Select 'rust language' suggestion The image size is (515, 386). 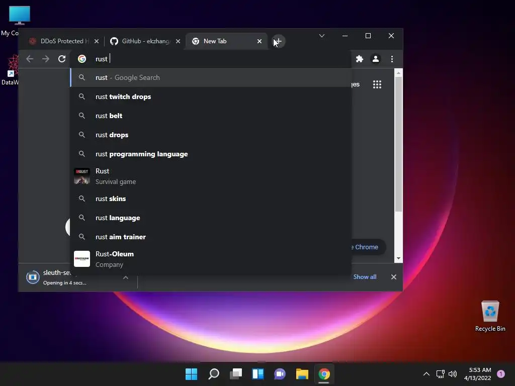[211, 218]
